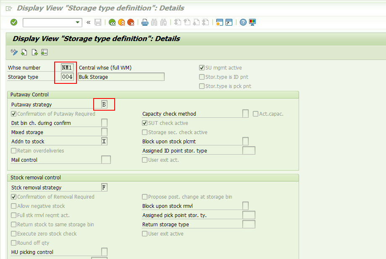Uncheck the SU mgmt active checkbox
Viewport: 386px width, 259px height.
pyautogui.click(x=202, y=67)
